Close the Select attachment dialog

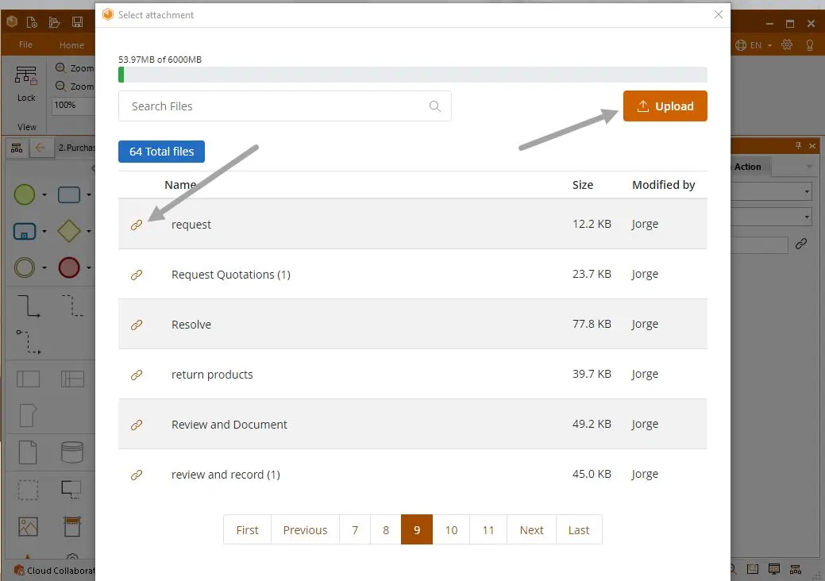coord(718,14)
